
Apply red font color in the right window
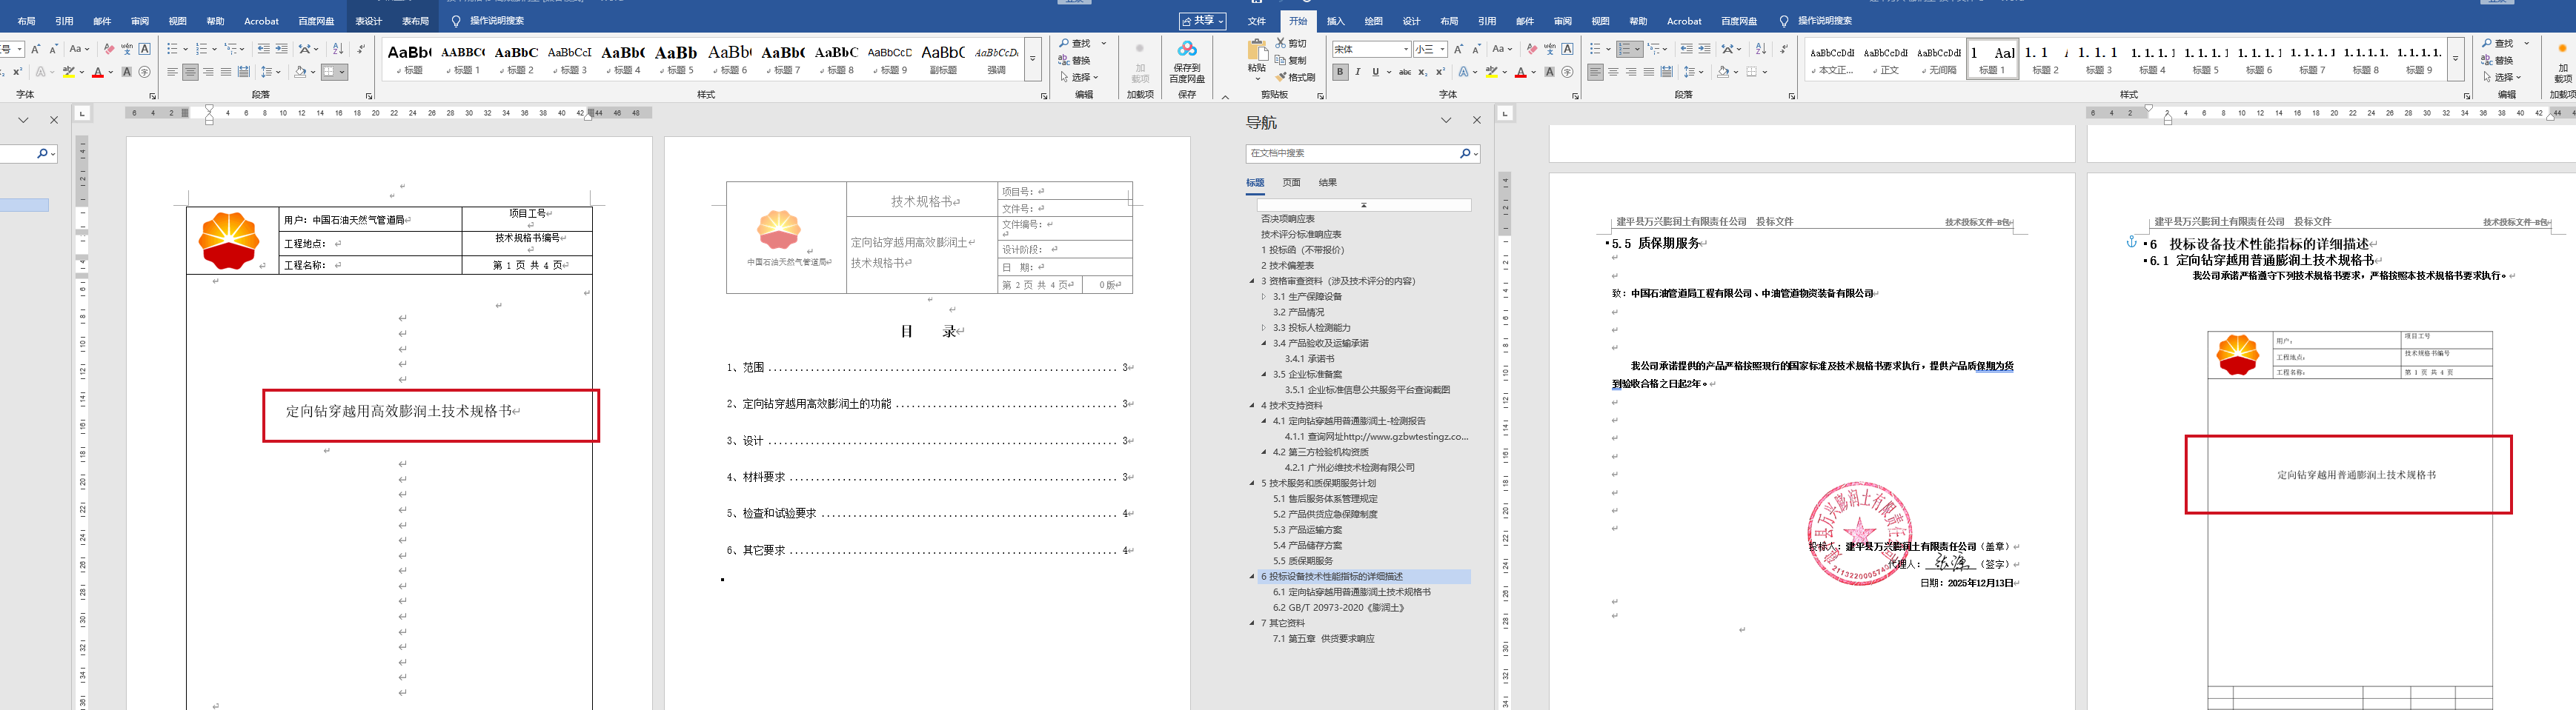[1520, 72]
